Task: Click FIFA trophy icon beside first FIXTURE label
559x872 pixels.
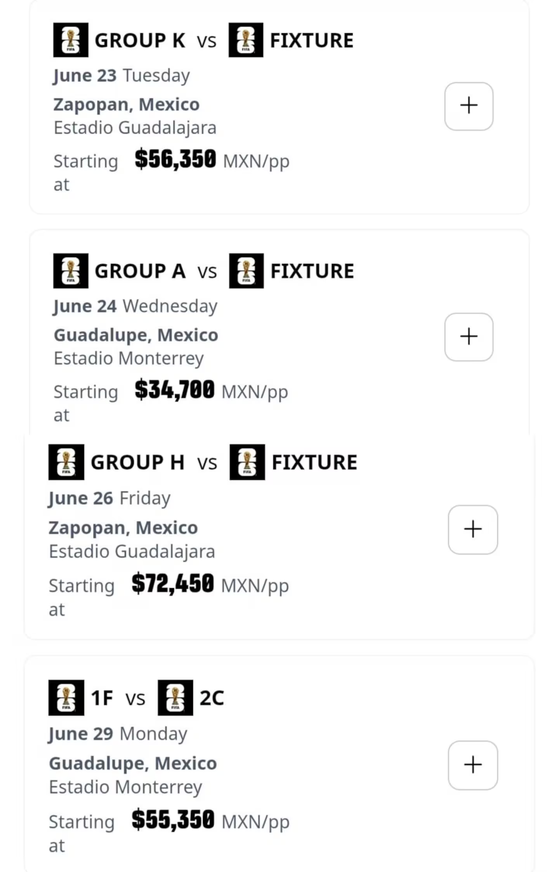Action: [x=246, y=40]
